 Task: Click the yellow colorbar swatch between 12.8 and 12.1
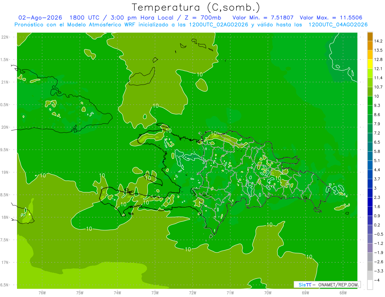pos(370,64)
